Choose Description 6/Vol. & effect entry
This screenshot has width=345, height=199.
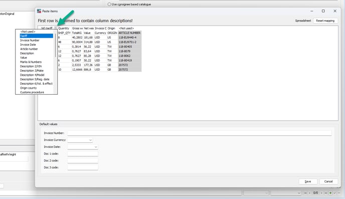point(36,84)
